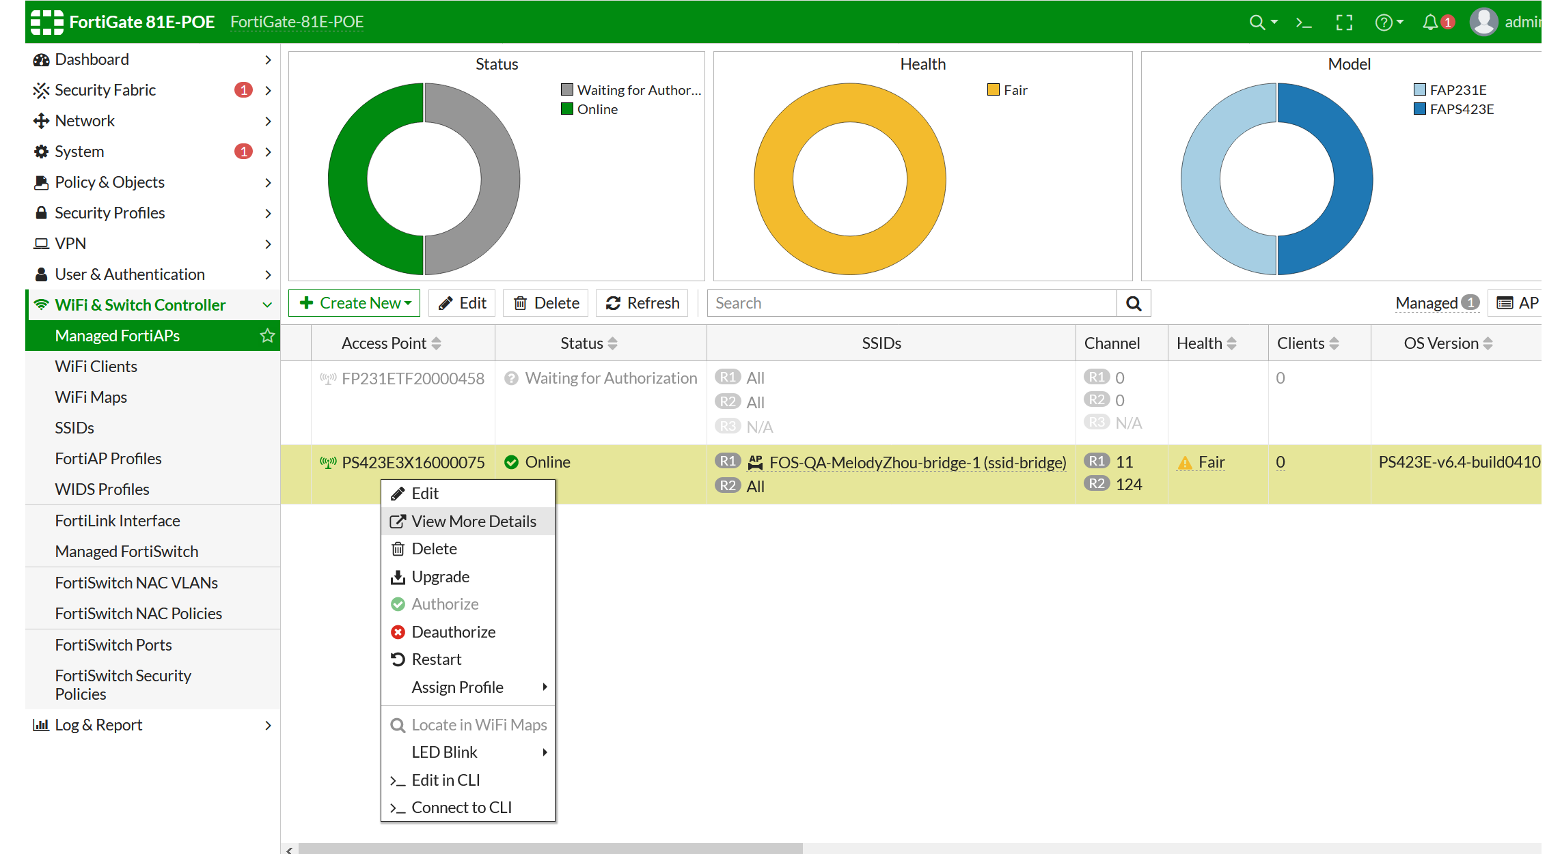Click the Log & Report chart icon
Screen dimensions: 1547x854
[41, 725]
